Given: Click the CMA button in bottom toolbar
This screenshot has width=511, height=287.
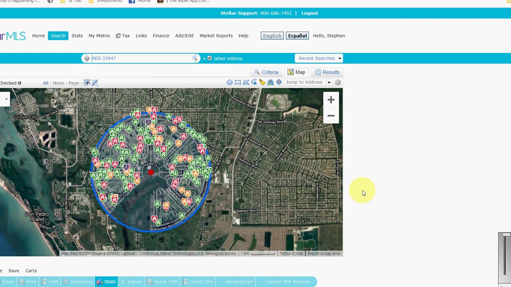Looking at the screenshot, I should click(50, 281).
